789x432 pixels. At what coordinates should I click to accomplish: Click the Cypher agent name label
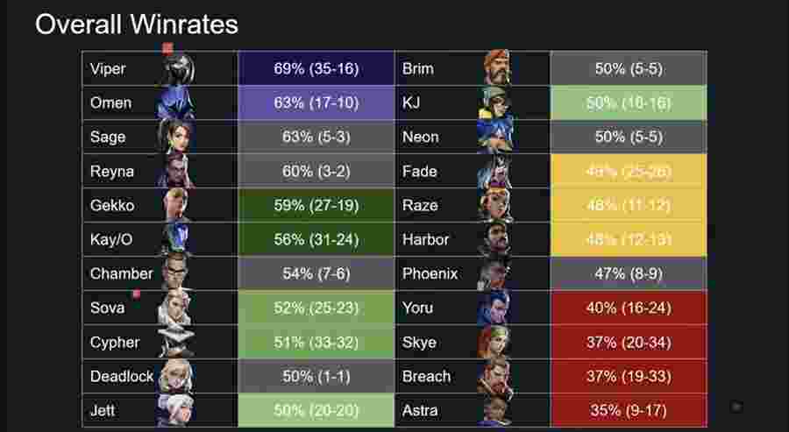[114, 343]
